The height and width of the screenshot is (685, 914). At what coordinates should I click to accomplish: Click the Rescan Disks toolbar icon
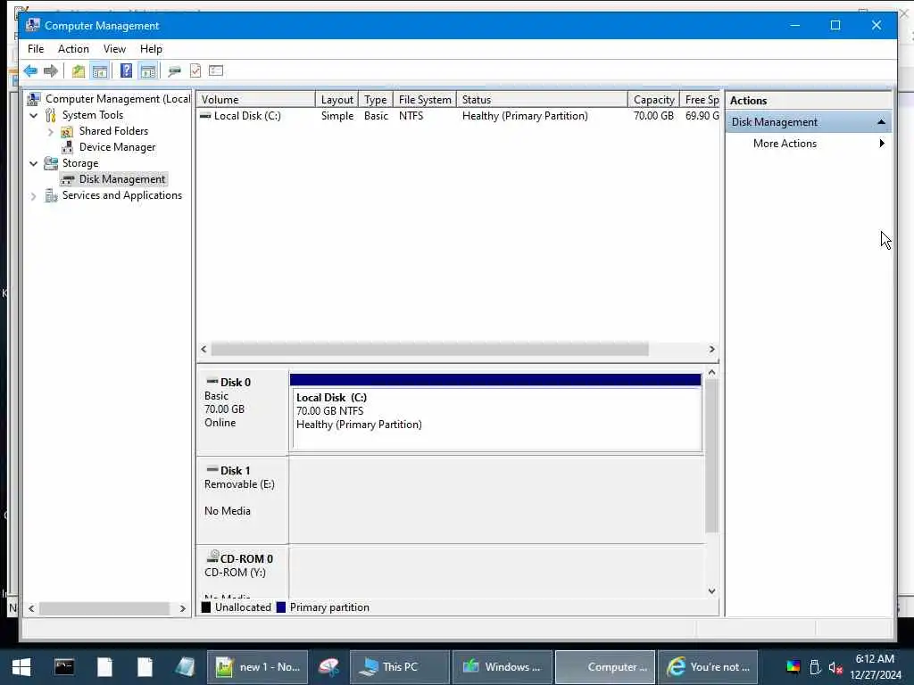click(174, 71)
